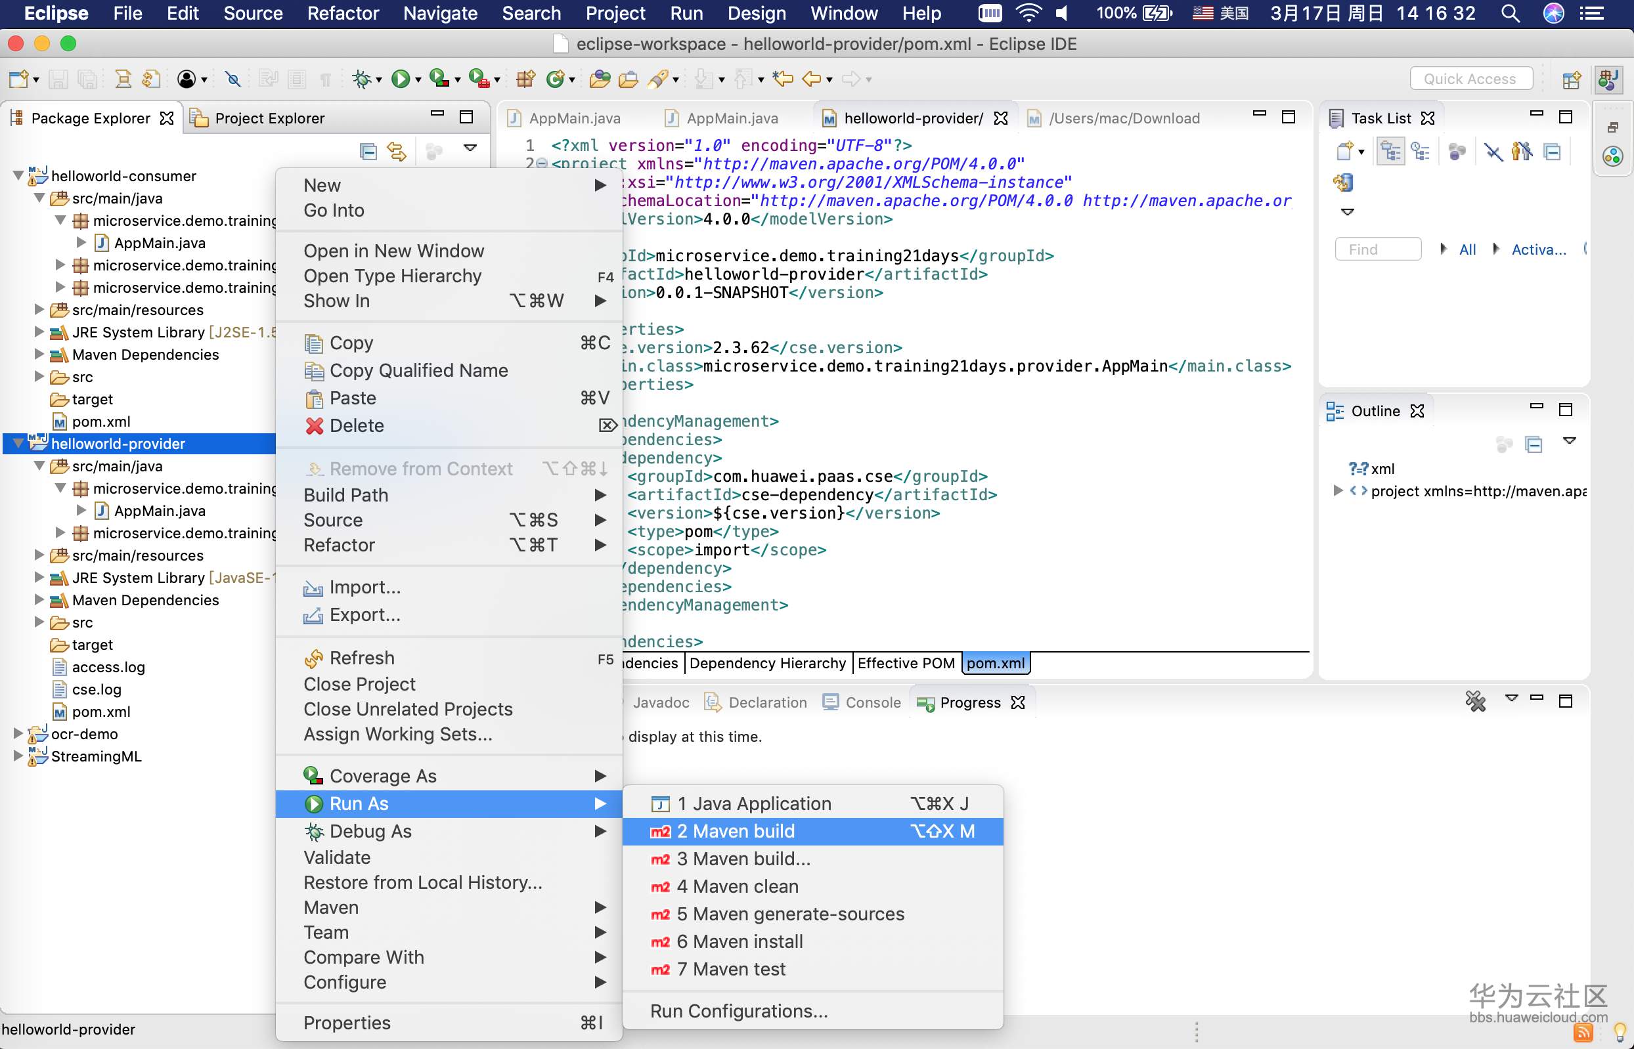Click Remove All Operations icon in Progress view
This screenshot has height=1049, width=1634.
point(1475,701)
